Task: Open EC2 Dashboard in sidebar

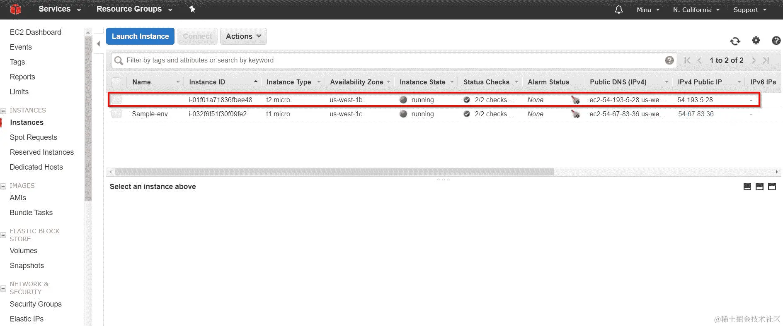Action: tap(35, 32)
